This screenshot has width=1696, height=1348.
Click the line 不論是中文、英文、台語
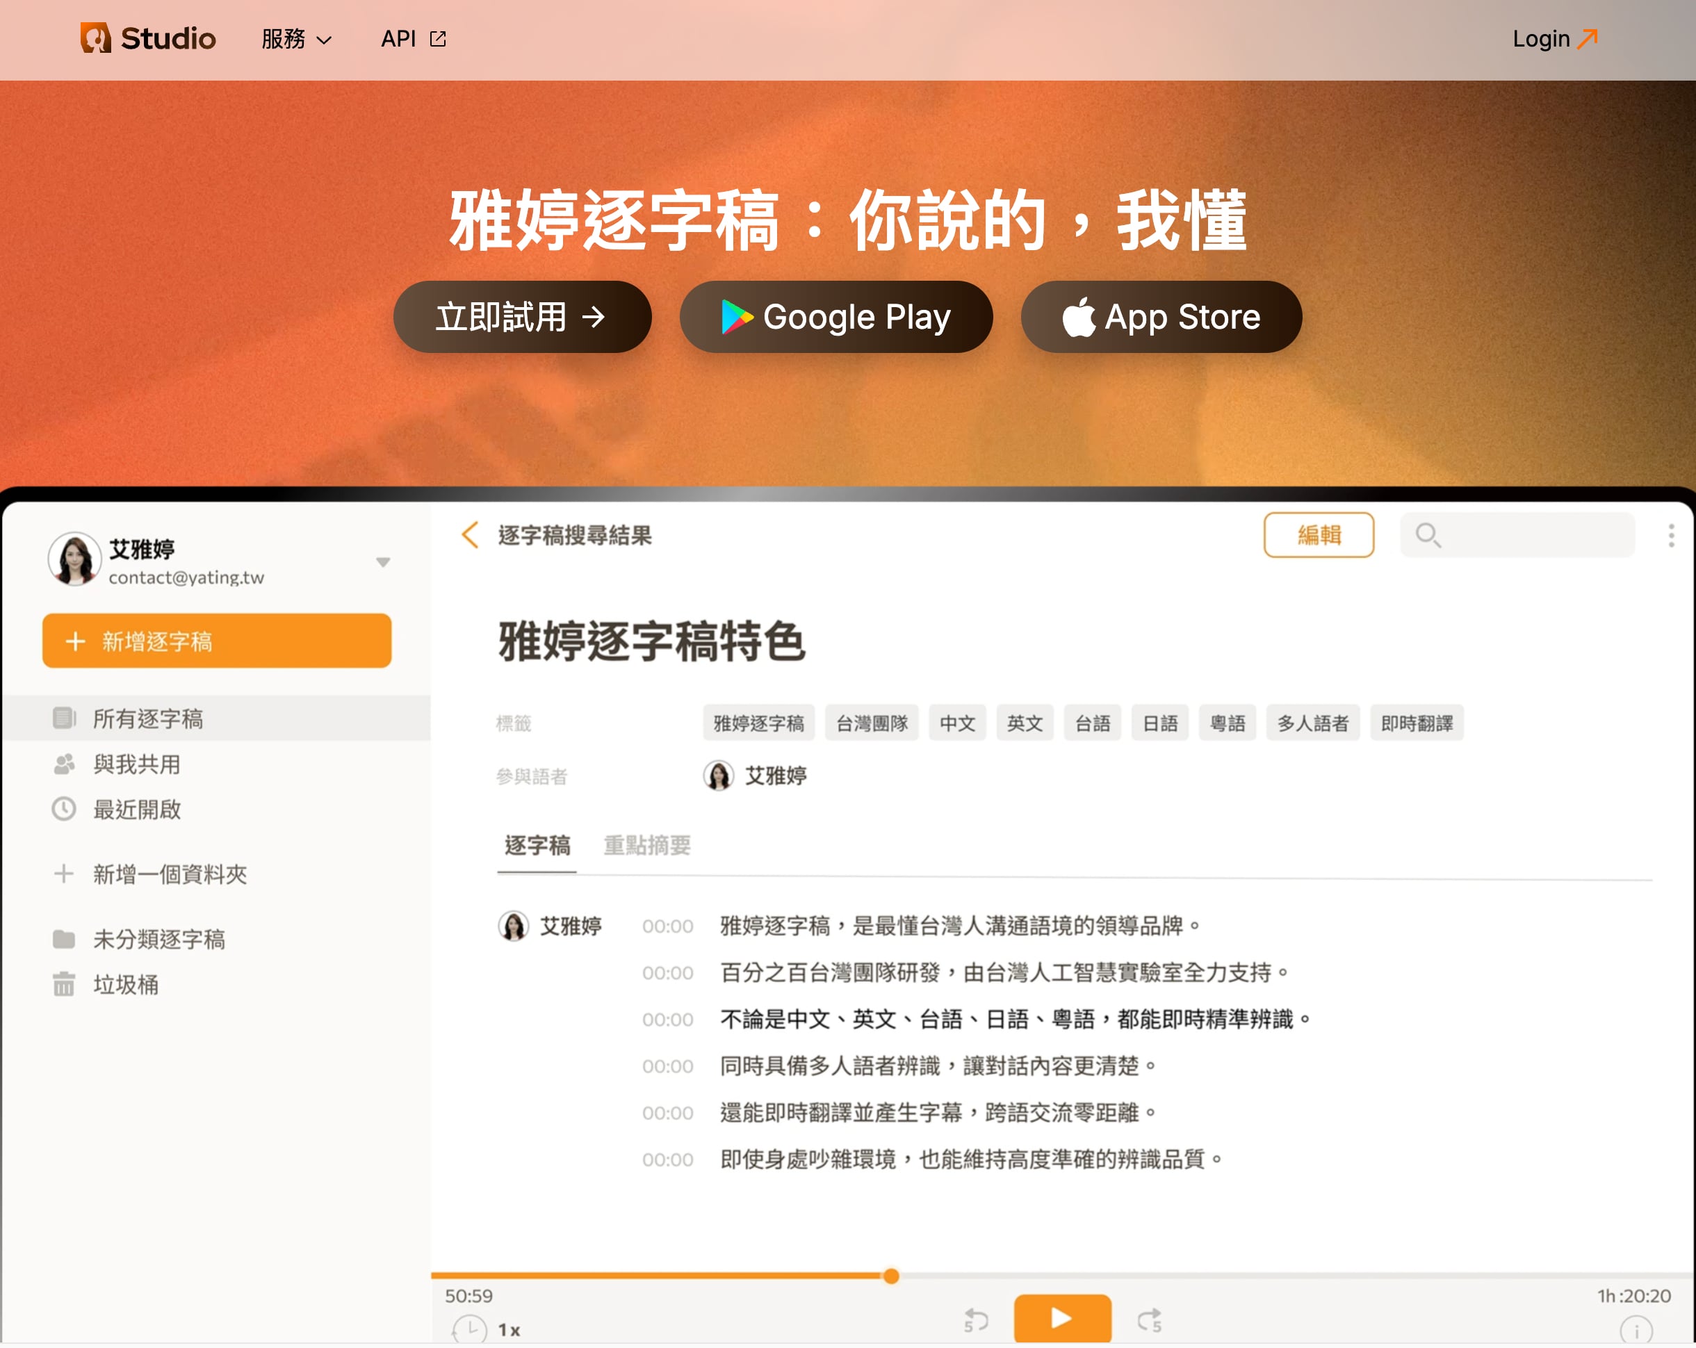[1016, 1019]
